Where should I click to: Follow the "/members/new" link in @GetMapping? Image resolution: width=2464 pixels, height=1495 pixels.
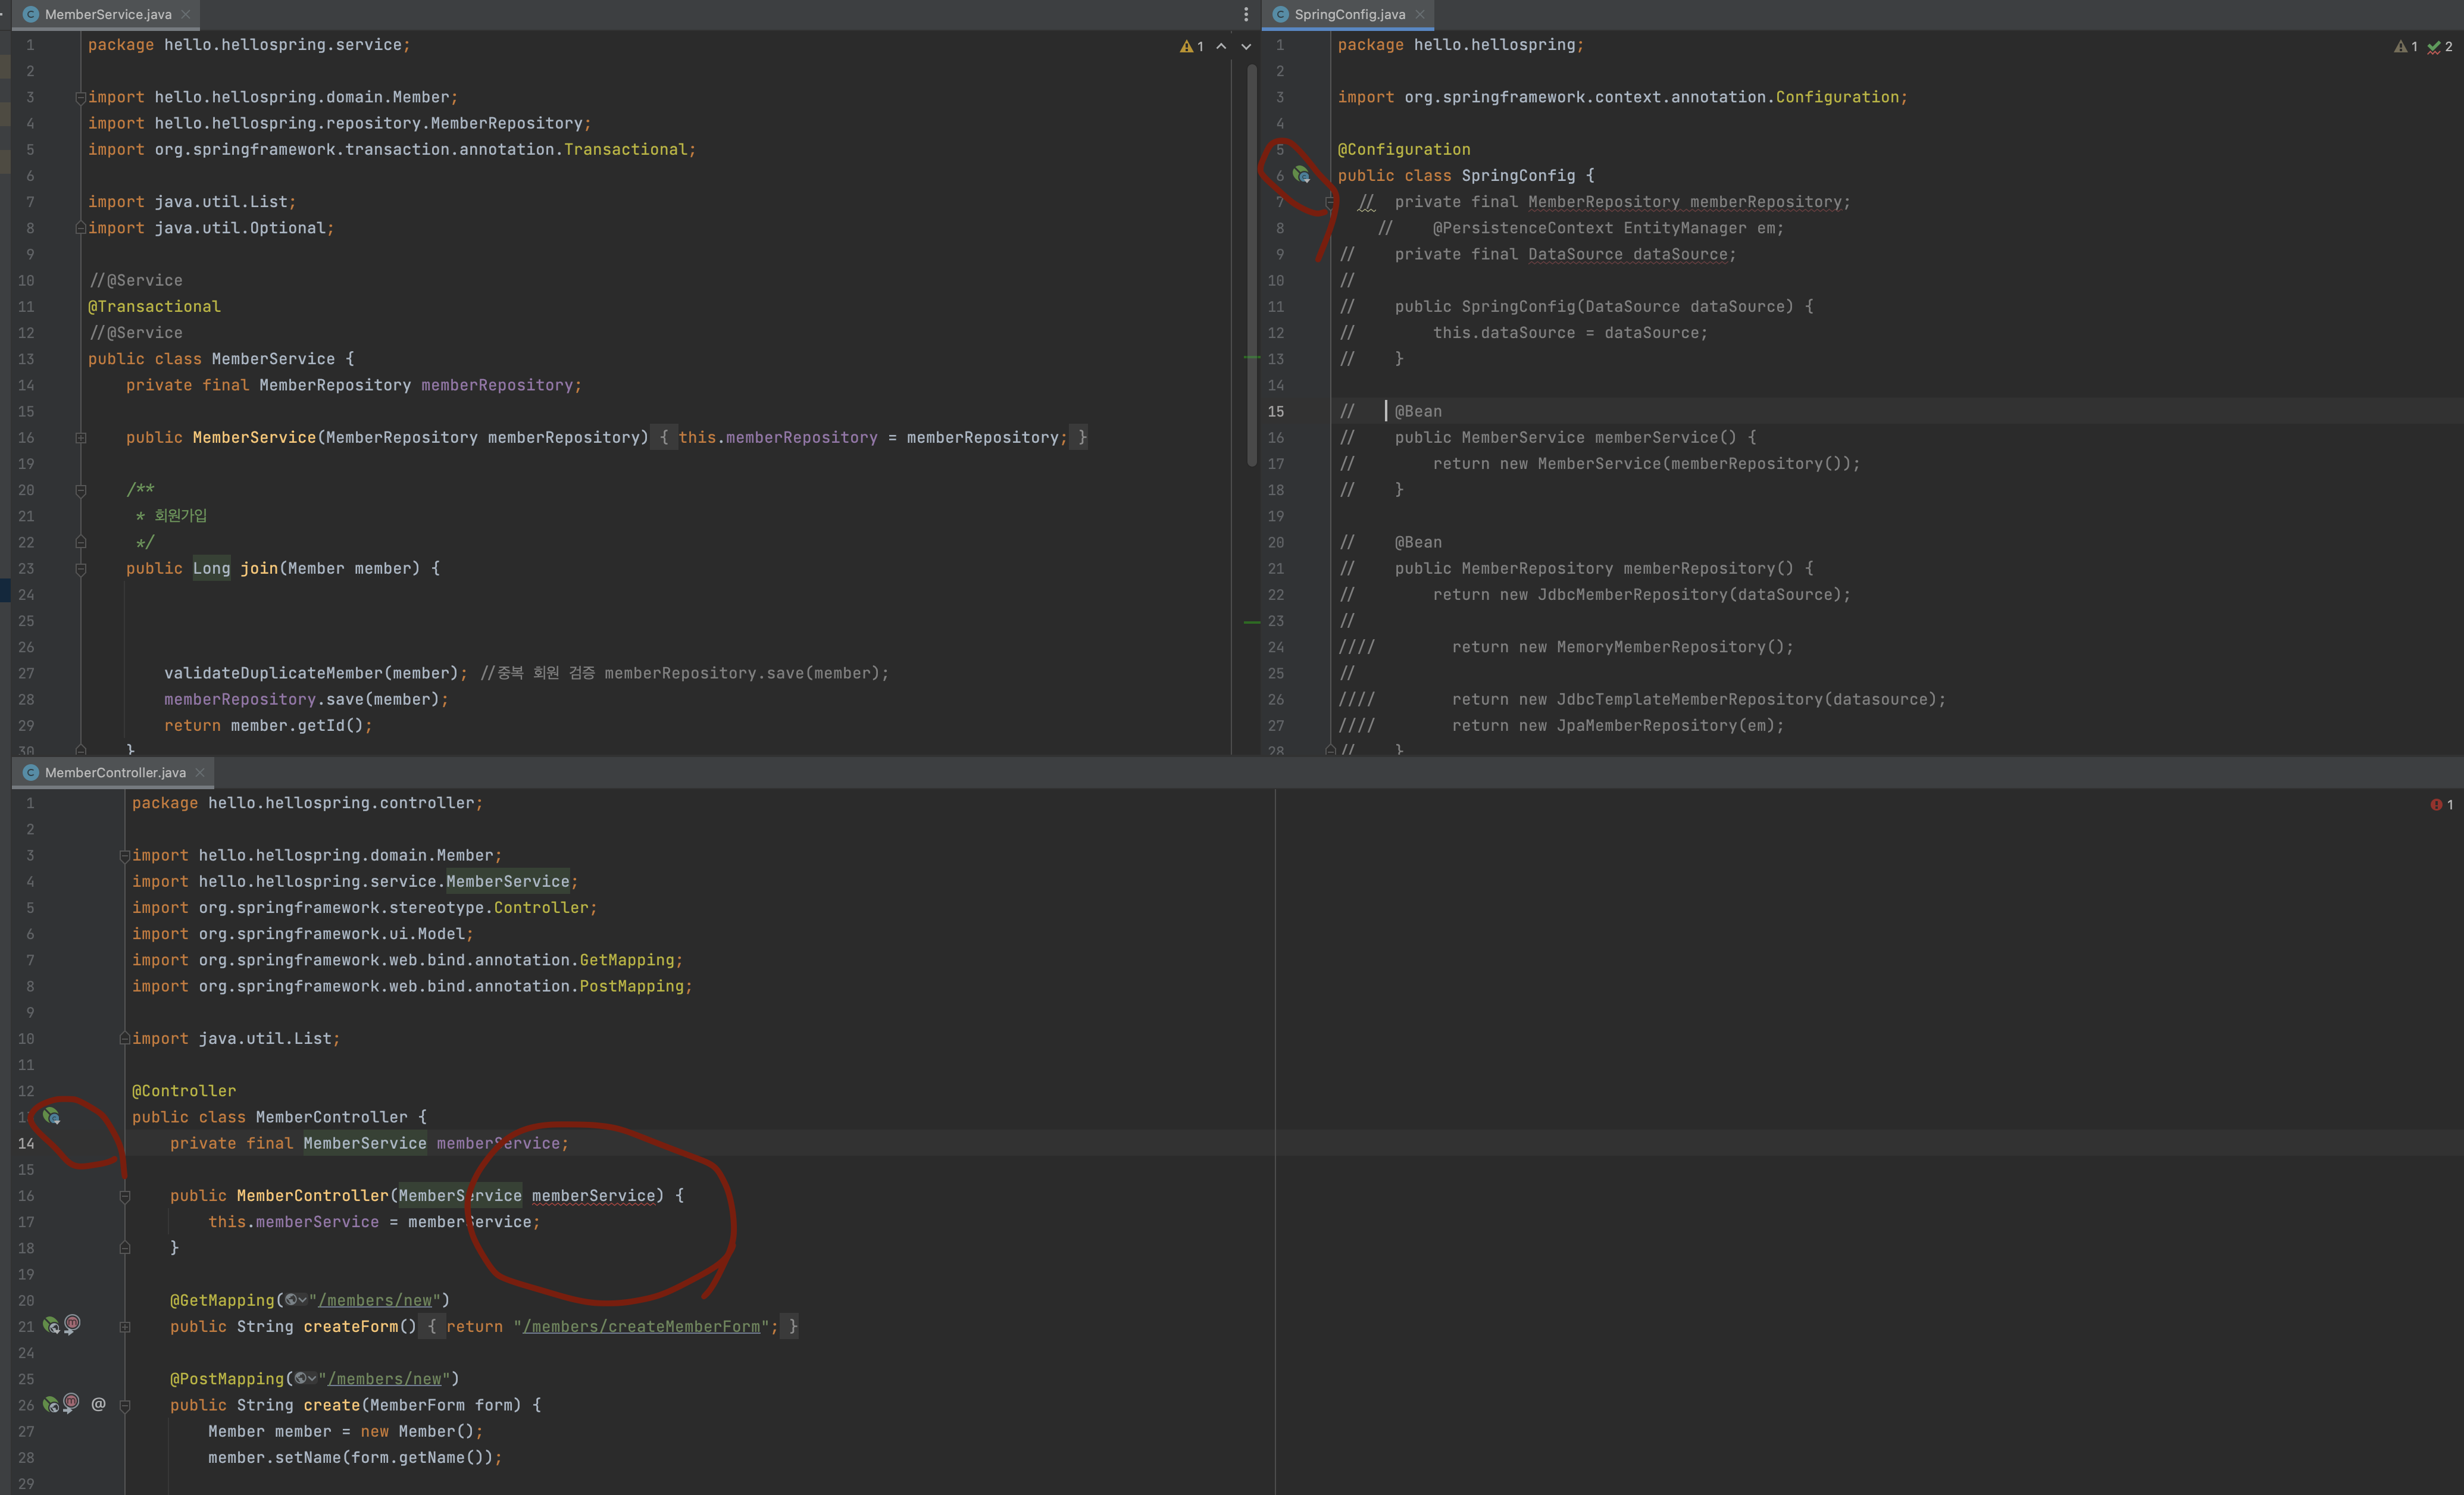click(375, 1300)
